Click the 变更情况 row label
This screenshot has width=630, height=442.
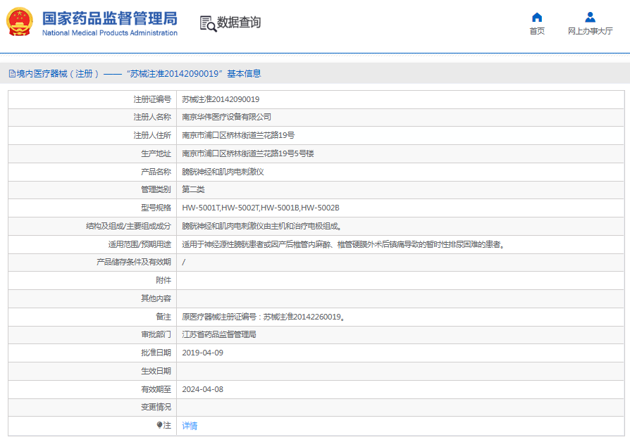[x=156, y=407]
